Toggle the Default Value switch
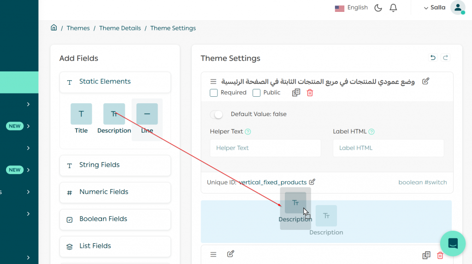The width and height of the screenshot is (472, 264). pos(216,114)
